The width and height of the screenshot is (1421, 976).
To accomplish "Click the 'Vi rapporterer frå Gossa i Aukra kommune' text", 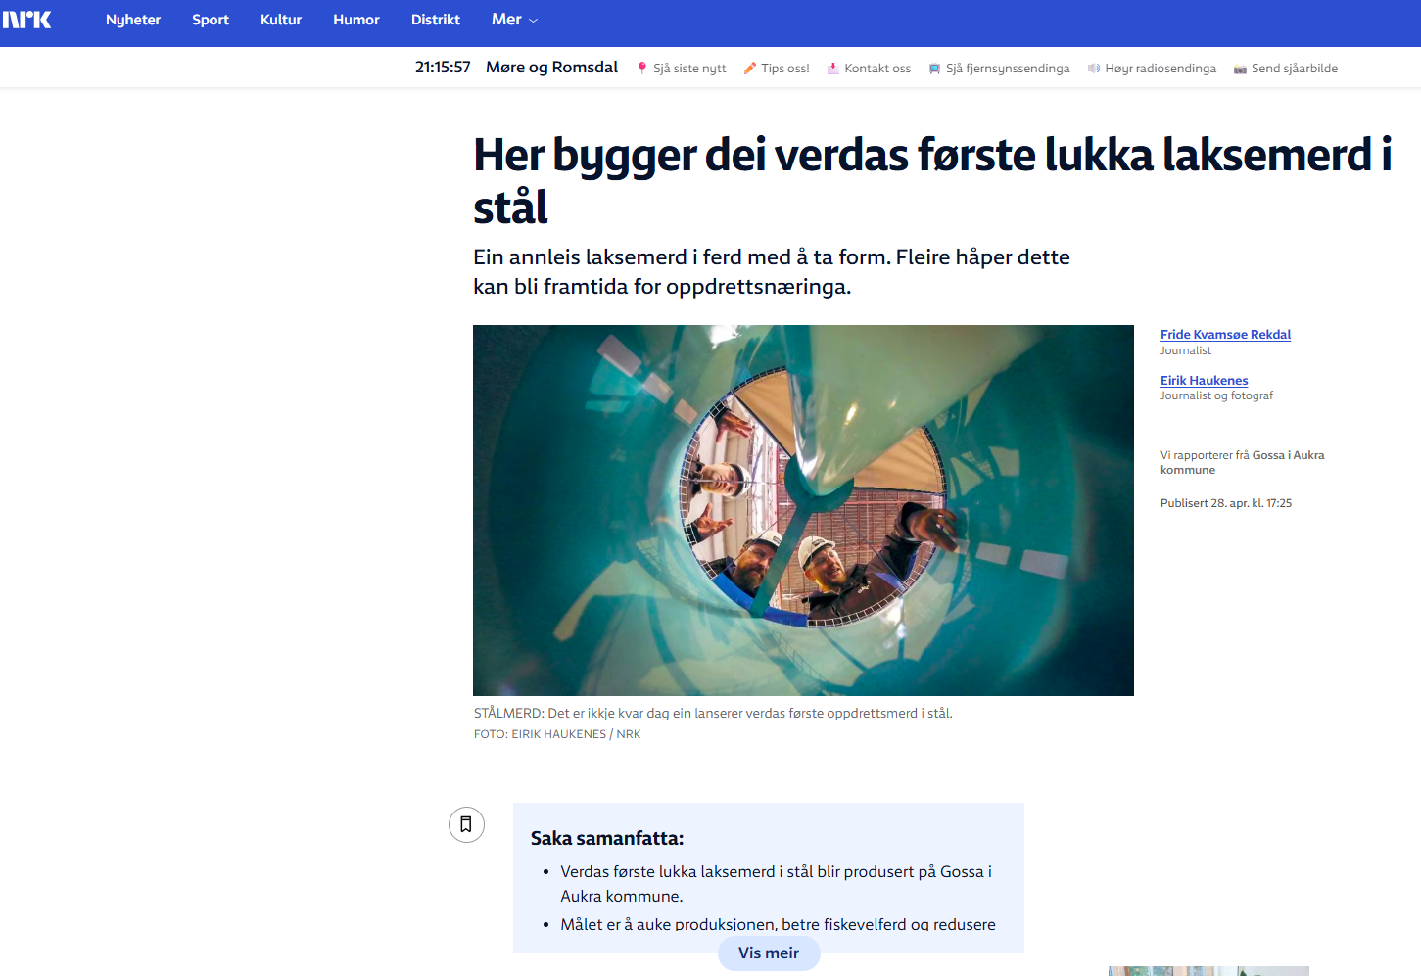I will (x=1242, y=463).
